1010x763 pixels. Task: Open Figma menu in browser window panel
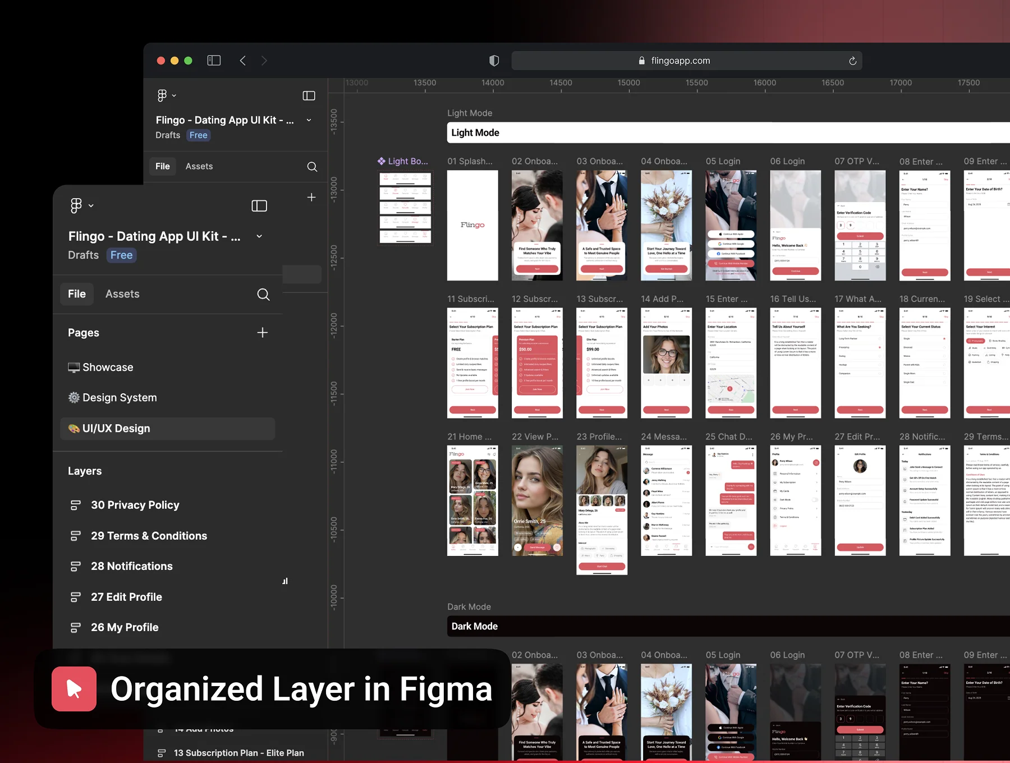point(166,95)
